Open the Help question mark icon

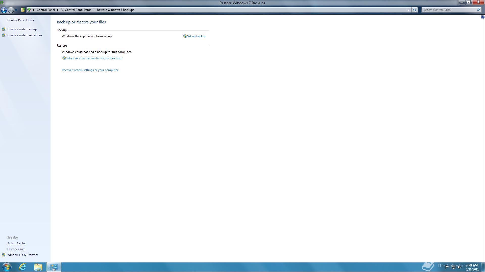(482, 17)
